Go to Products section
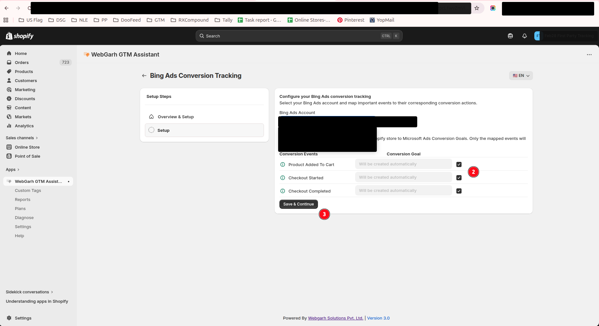This screenshot has height=326, width=599. pos(24,71)
